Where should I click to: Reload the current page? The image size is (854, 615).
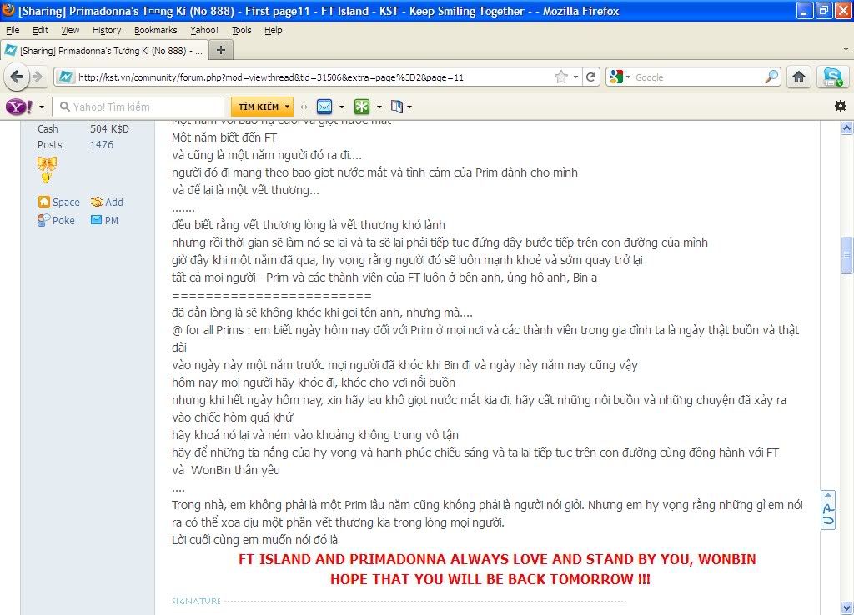point(591,77)
